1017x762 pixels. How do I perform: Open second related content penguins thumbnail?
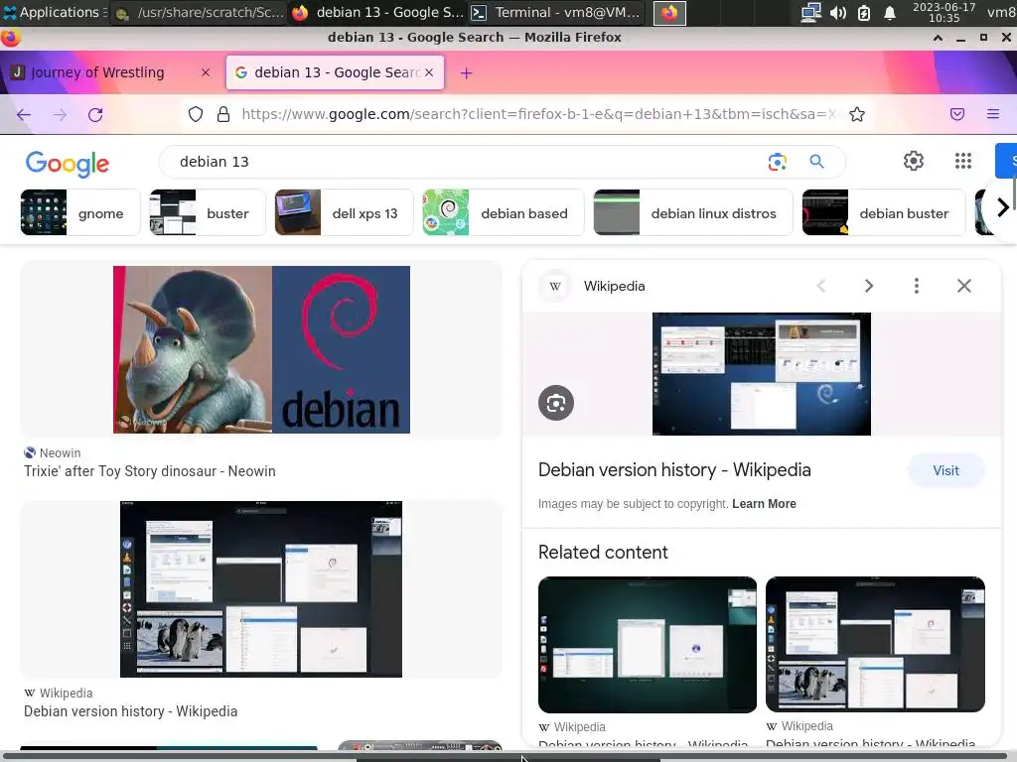(x=875, y=645)
